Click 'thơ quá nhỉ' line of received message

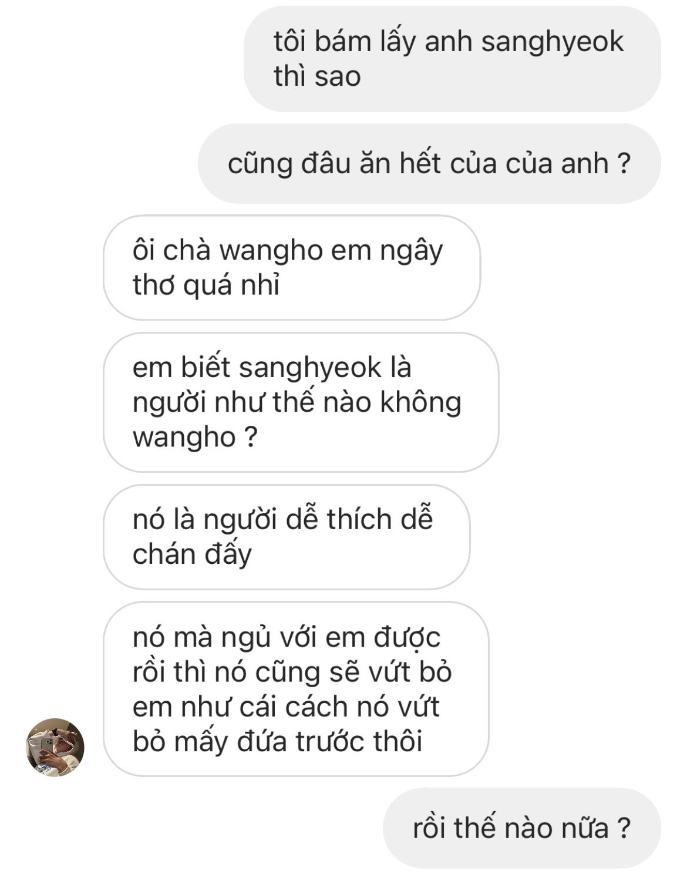pos(206,285)
